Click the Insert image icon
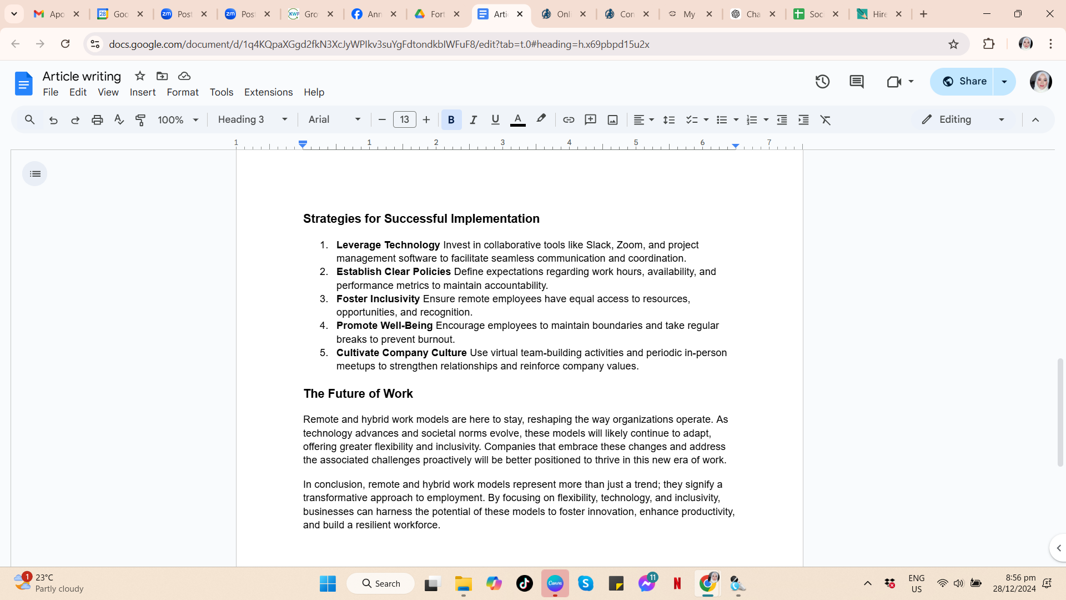 pos(612,120)
